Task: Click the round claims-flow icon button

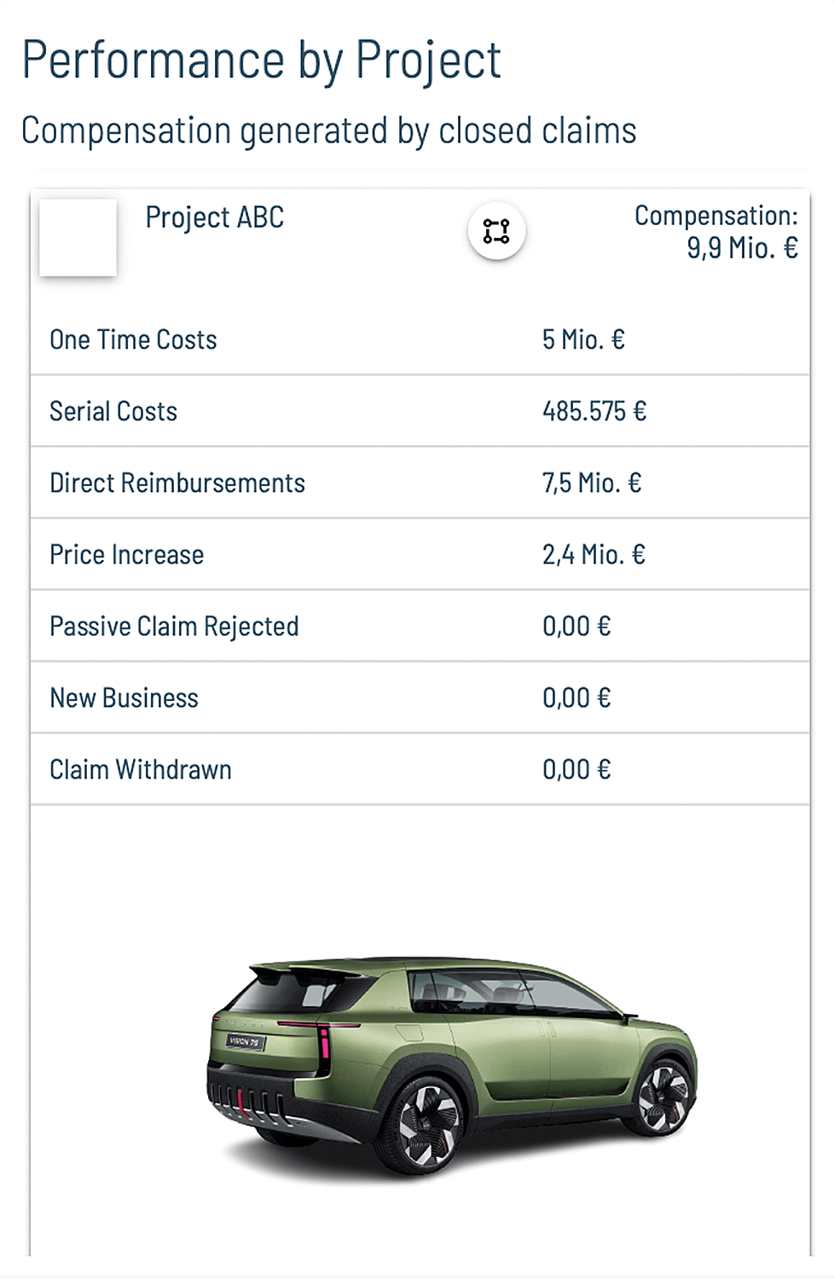Action: (x=496, y=231)
